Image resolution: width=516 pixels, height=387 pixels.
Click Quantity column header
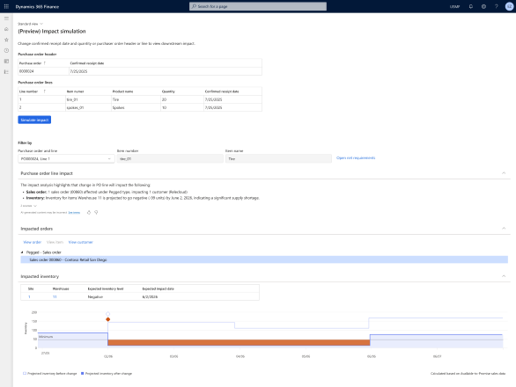pyautogui.click(x=168, y=91)
